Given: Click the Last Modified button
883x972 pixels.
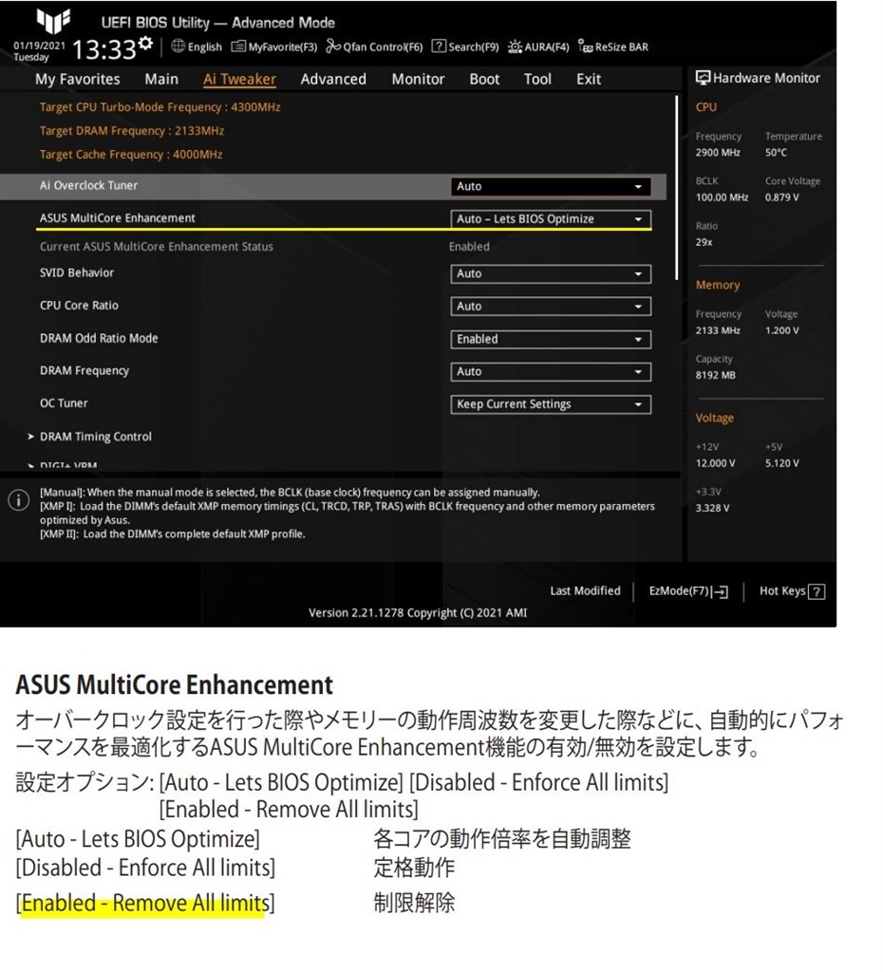Looking at the screenshot, I should click(x=585, y=590).
